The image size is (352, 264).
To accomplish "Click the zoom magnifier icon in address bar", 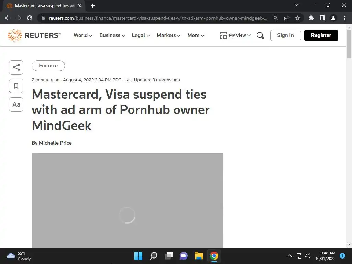I will point(275,18).
